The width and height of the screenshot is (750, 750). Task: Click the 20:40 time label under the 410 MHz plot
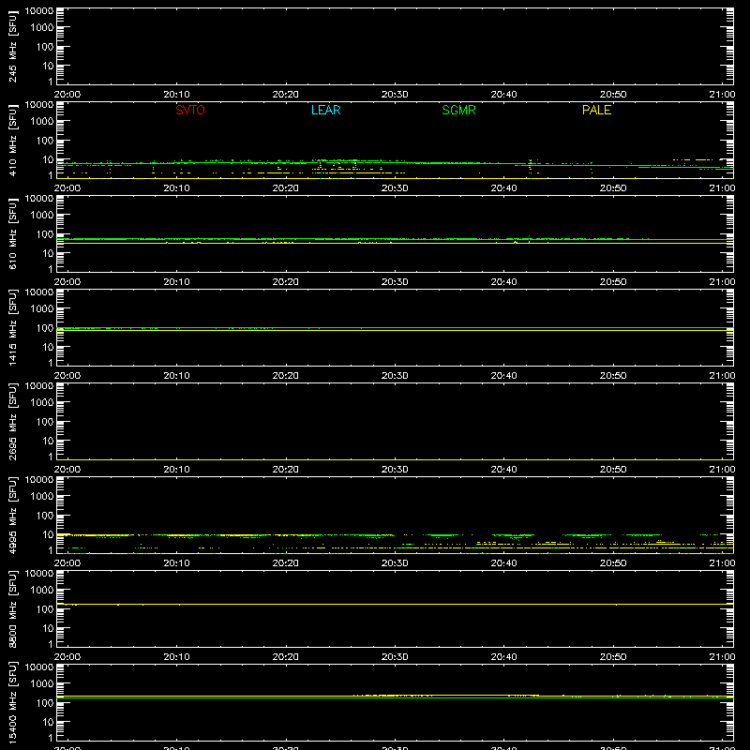(x=503, y=188)
